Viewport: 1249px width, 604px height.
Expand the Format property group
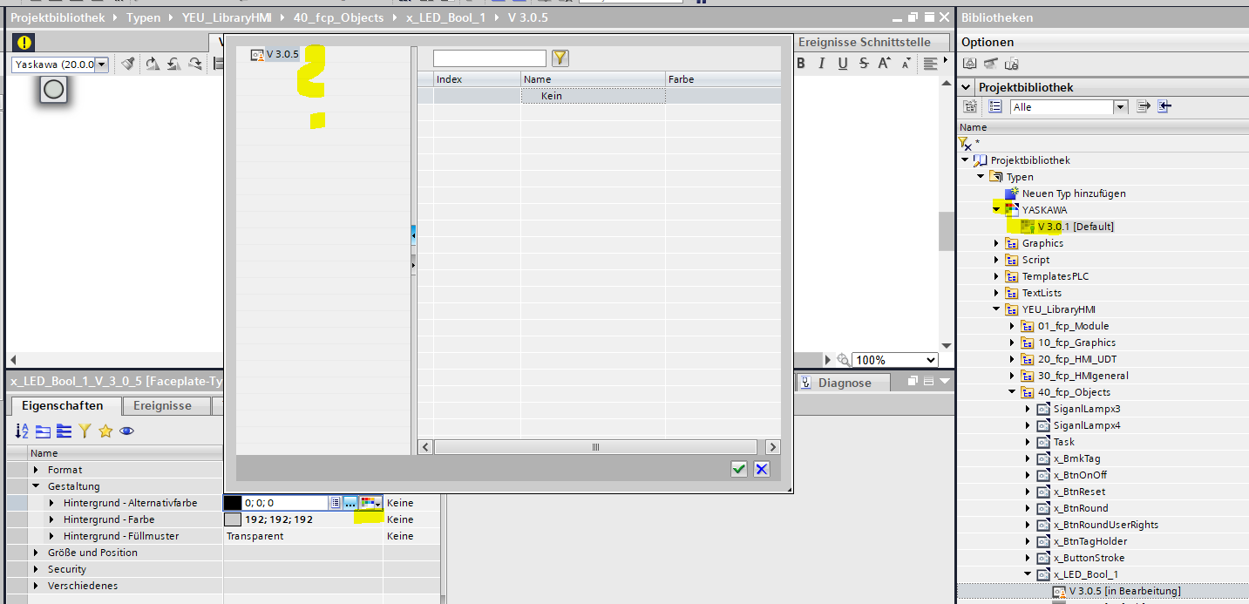[x=36, y=470]
